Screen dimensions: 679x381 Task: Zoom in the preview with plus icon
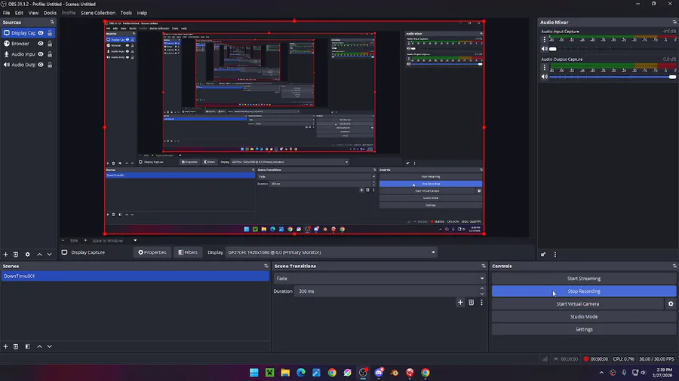[85, 241]
